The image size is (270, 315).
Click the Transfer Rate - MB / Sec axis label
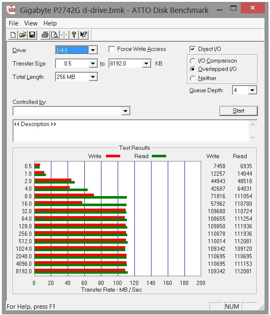point(111,290)
